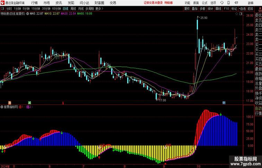The height and width of the screenshot is (168, 262).
Task: Select the 多周期 tab
Action: point(89,9)
